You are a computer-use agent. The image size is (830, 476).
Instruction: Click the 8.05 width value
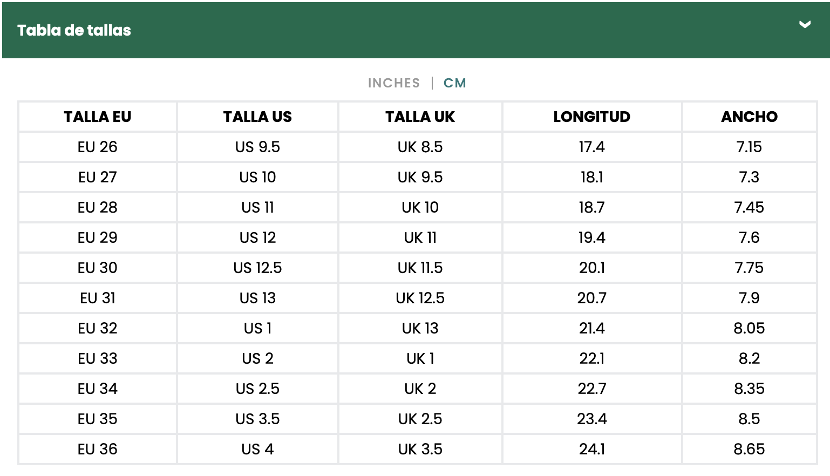coord(749,328)
